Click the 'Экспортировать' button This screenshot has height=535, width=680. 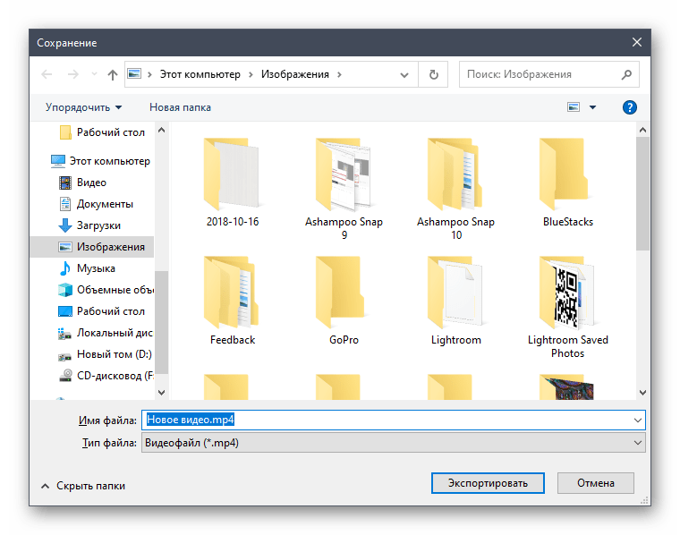[x=488, y=483]
